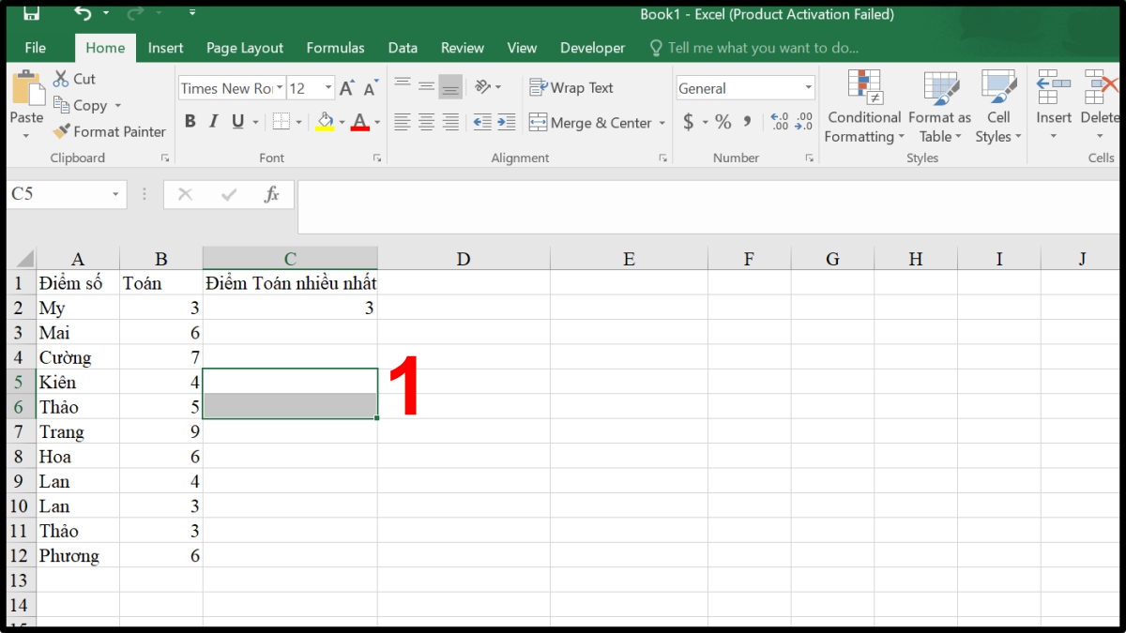Decrease font size with small A icon
Screen dimensions: 1126x633
tap(371, 88)
